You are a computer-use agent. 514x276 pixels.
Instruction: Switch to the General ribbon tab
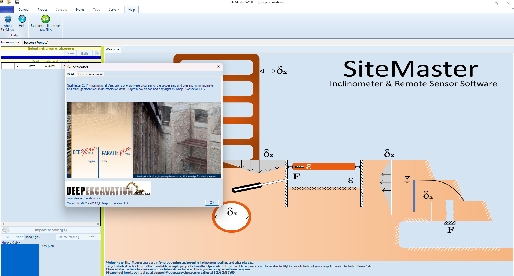[x=24, y=10]
